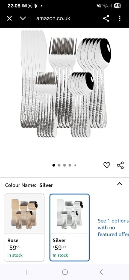Collapse the Colour Name section chevron

point(119,183)
